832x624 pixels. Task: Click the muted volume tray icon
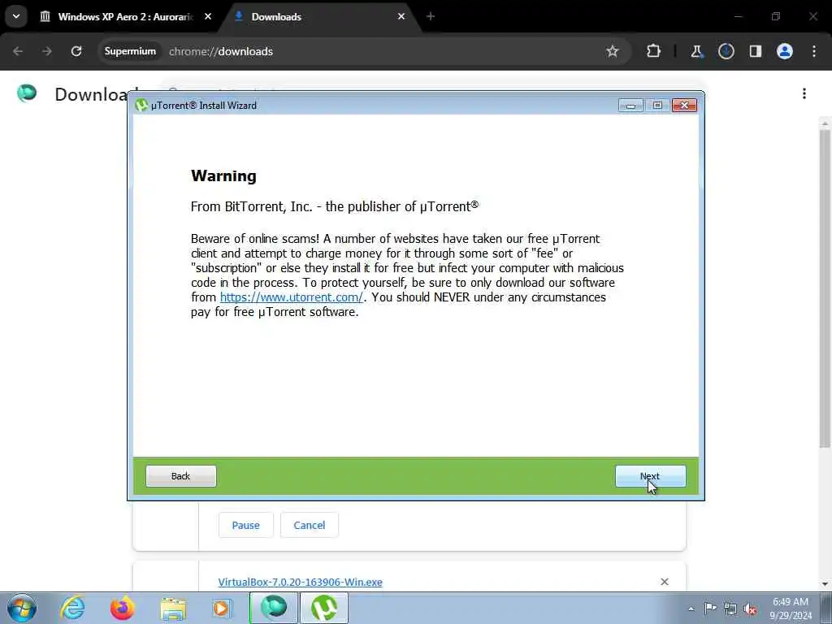tap(750, 609)
